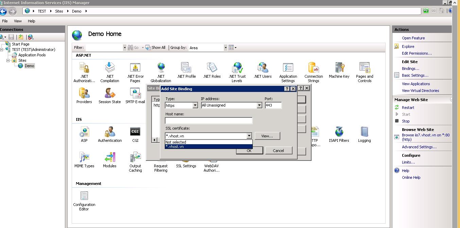Select Application Pools in Connections tree
The width and height of the screenshot is (460, 228).
point(32,55)
